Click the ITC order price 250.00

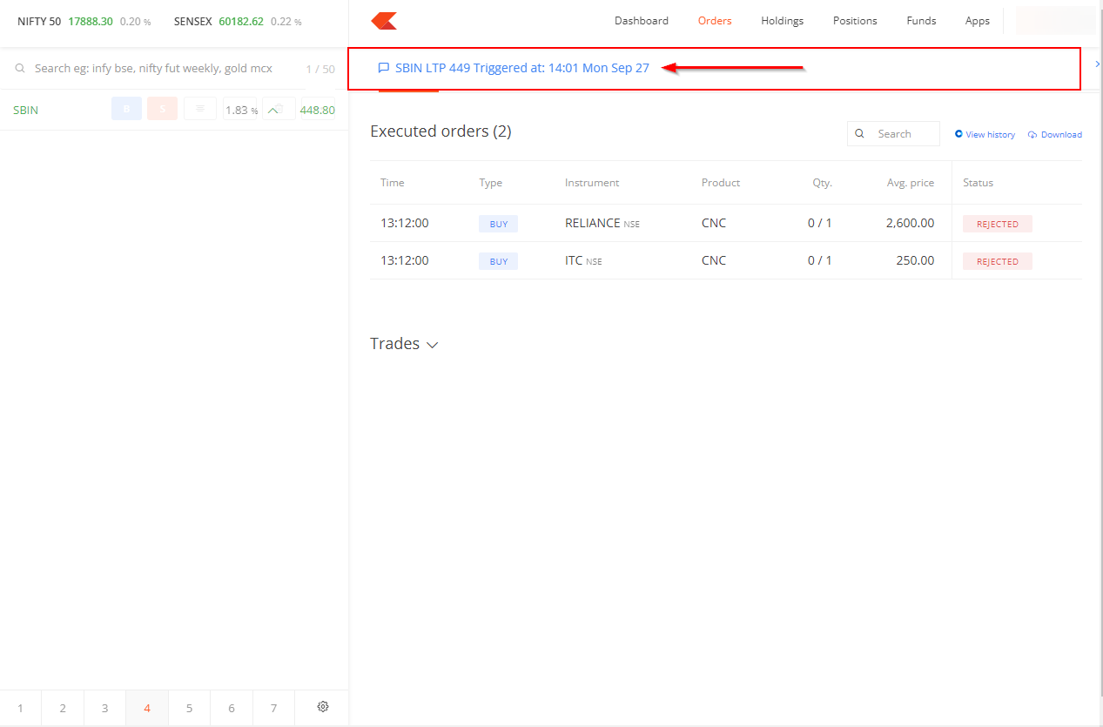pos(916,260)
